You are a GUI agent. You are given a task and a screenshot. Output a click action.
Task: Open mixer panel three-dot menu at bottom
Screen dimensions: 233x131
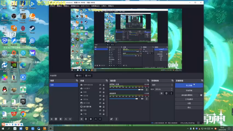point(116,119)
